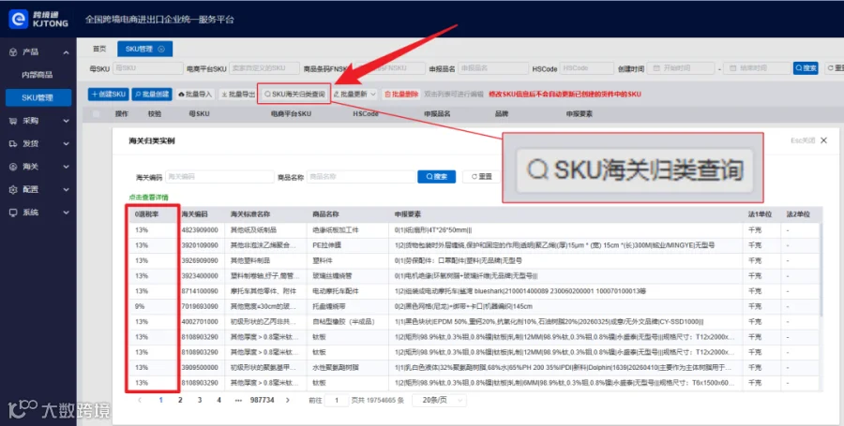The image size is (844, 426).
Task: Open SKU海关归类查询 search tool
Action: 294,94
